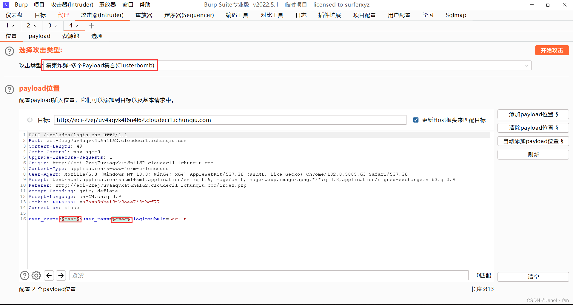Open help for attack type section

(x=10, y=51)
